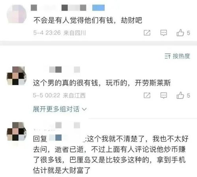Tap share/repost icon on Sichuan comment
The image size is (197, 177).
[147, 32]
